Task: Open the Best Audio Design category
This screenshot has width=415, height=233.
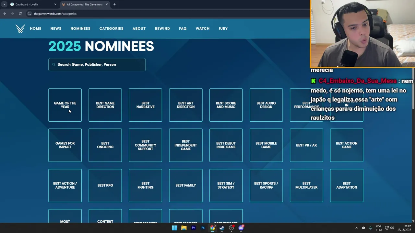Action: tap(266, 105)
